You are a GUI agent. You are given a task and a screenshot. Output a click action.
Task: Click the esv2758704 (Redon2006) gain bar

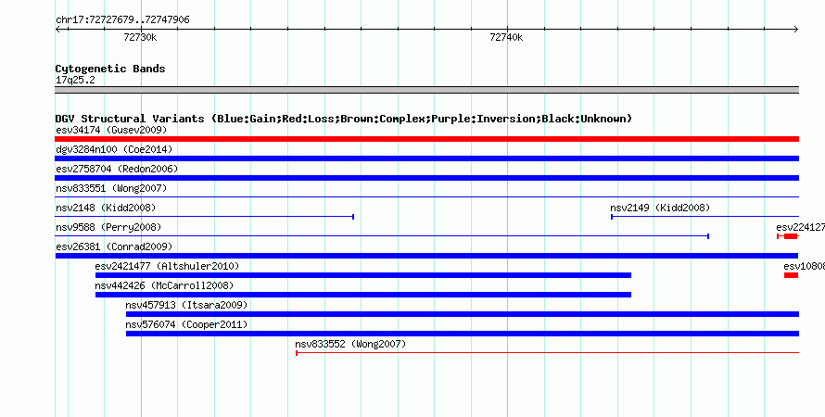[426, 178]
